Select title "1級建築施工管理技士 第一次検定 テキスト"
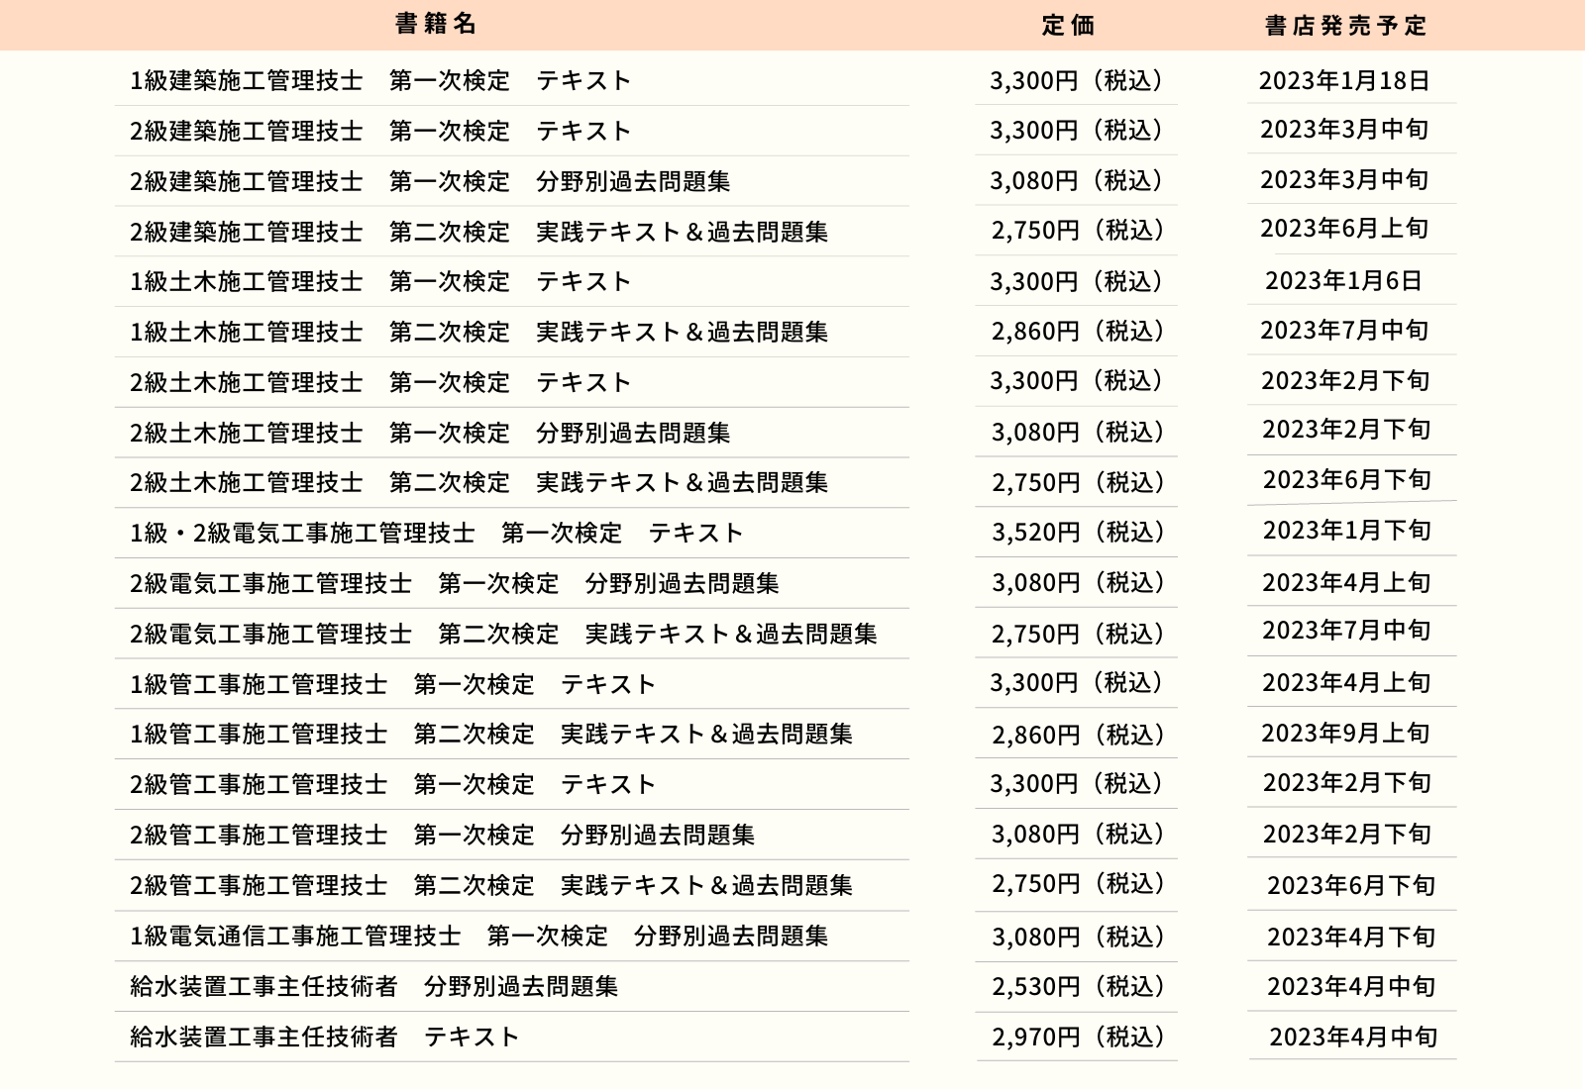Viewport: 1585px width, 1089px height. [380, 80]
